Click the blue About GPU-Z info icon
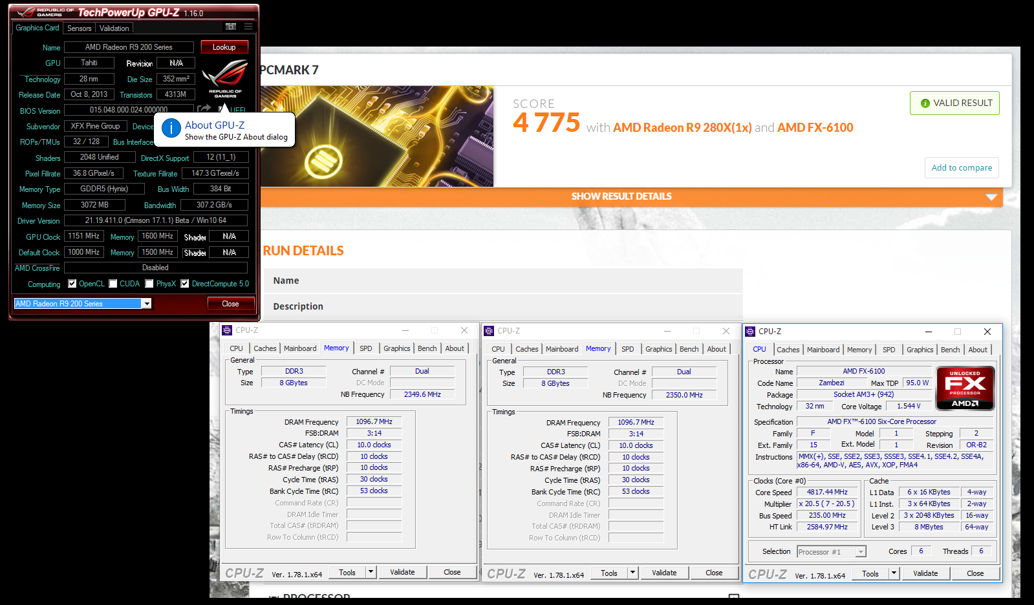Viewport: 1034px width, 605px height. 171,129
